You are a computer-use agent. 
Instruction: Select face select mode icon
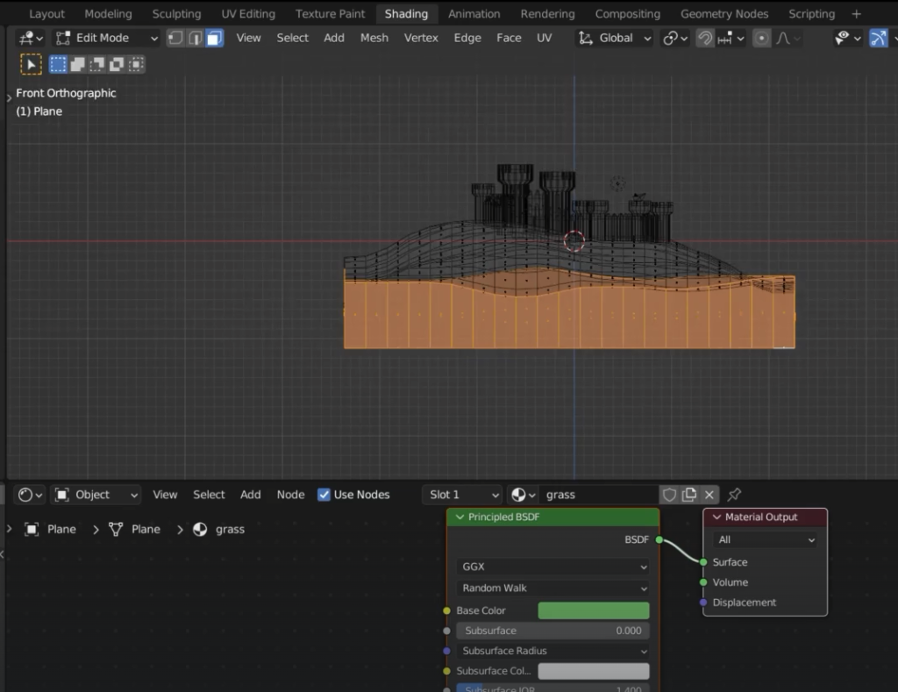coord(215,38)
